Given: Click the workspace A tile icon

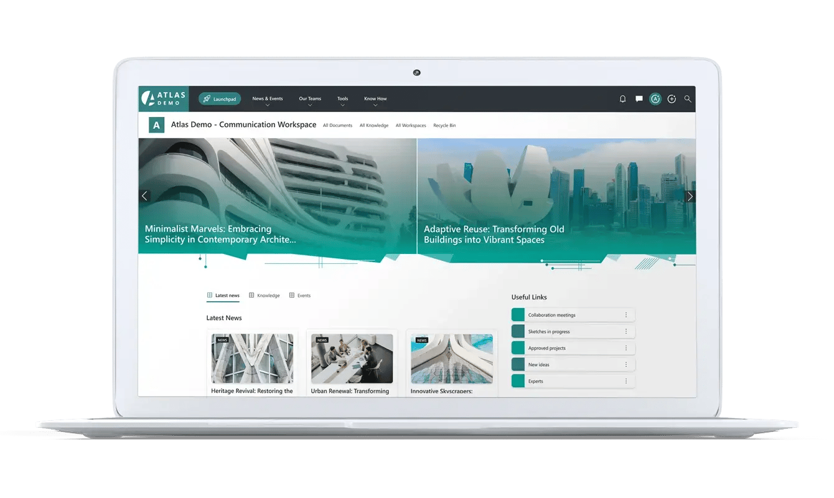Looking at the screenshot, I should click(156, 125).
